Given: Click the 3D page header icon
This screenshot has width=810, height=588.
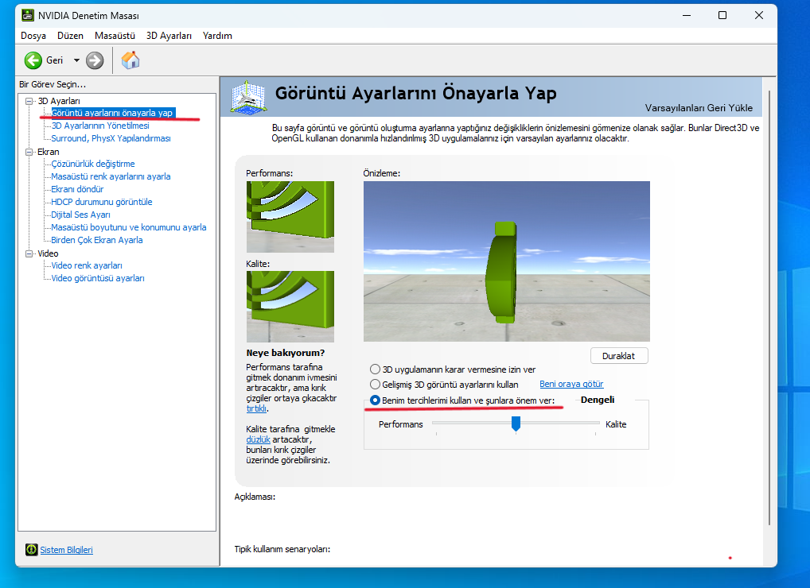Looking at the screenshot, I should (x=248, y=97).
